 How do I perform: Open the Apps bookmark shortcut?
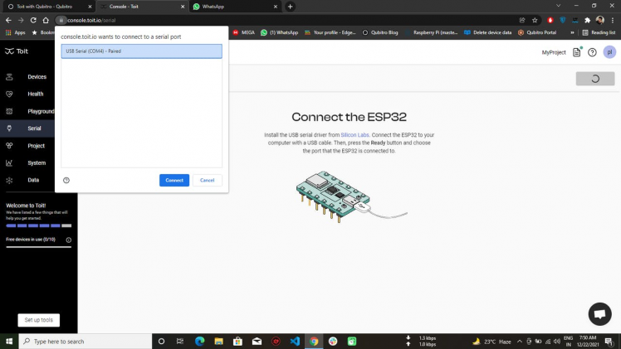click(x=16, y=32)
